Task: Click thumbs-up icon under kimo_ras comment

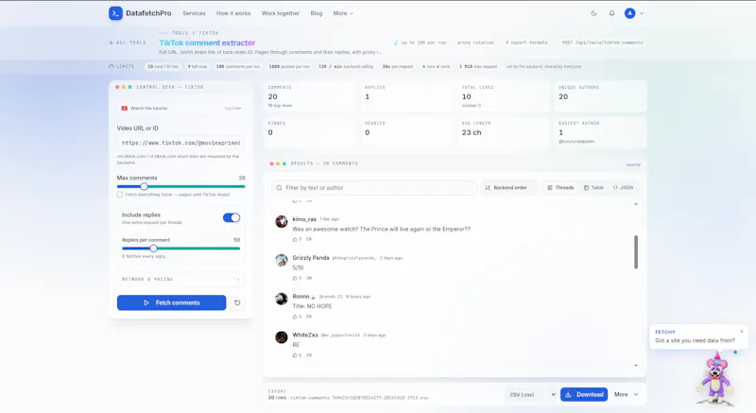Action: [x=295, y=239]
